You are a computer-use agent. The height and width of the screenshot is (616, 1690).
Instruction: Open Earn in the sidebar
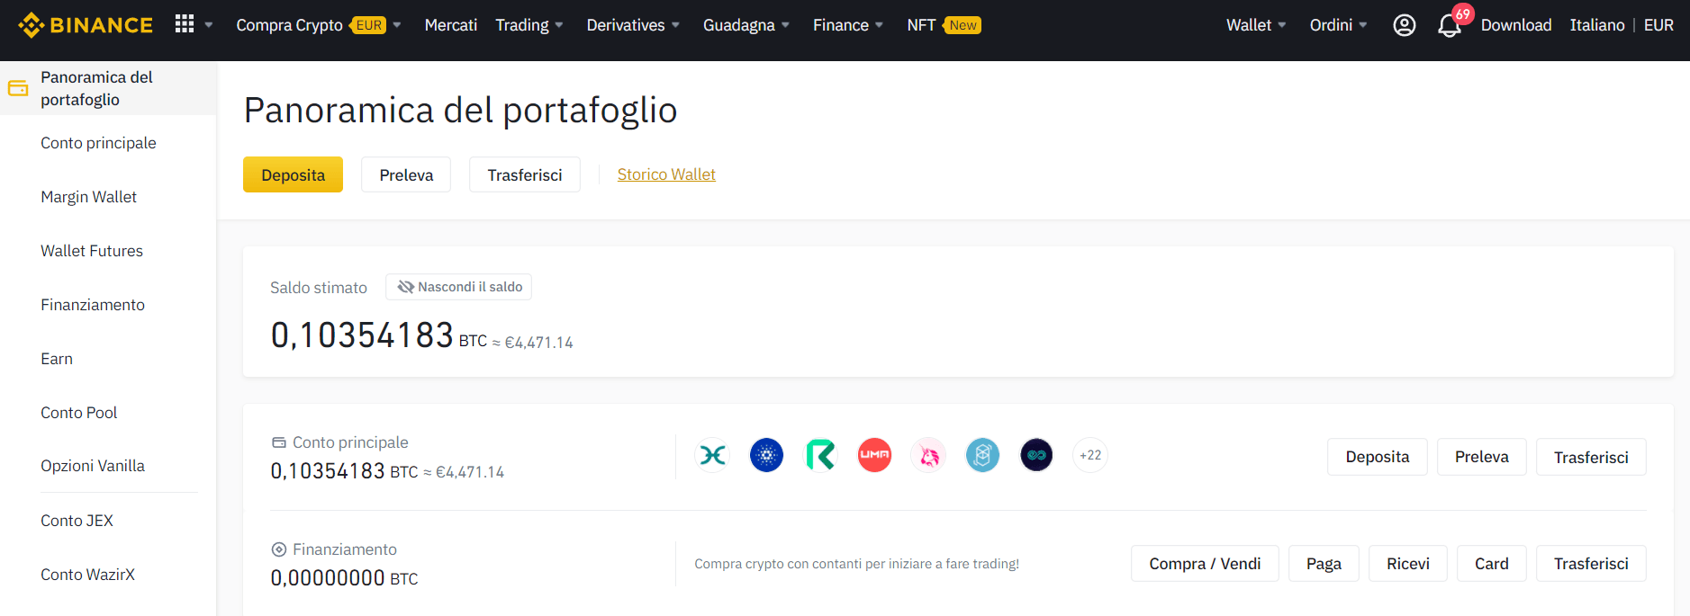point(57,359)
